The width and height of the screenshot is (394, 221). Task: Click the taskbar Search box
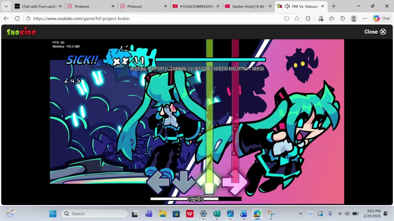pyautogui.click(x=94, y=214)
